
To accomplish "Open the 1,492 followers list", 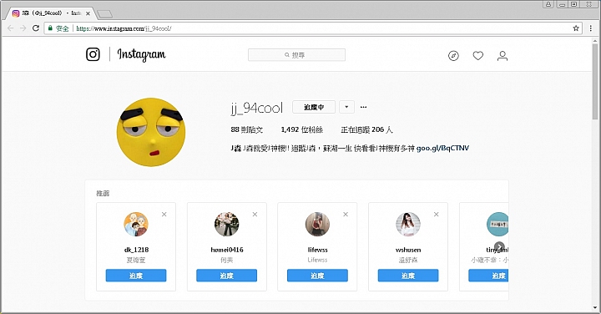I will tap(302, 129).
